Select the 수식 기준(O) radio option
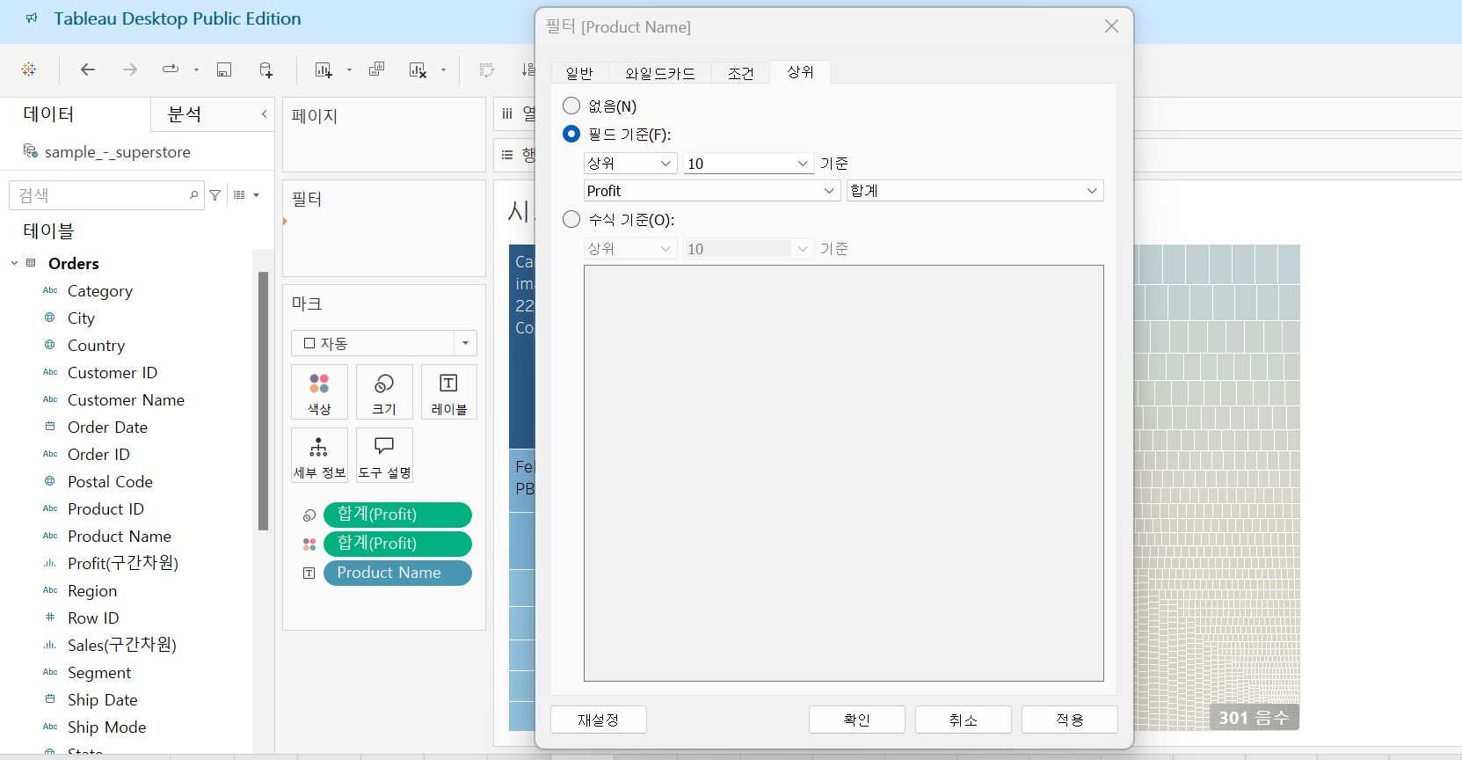Viewport: 1462px width, 760px height. [x=571, y=219]
